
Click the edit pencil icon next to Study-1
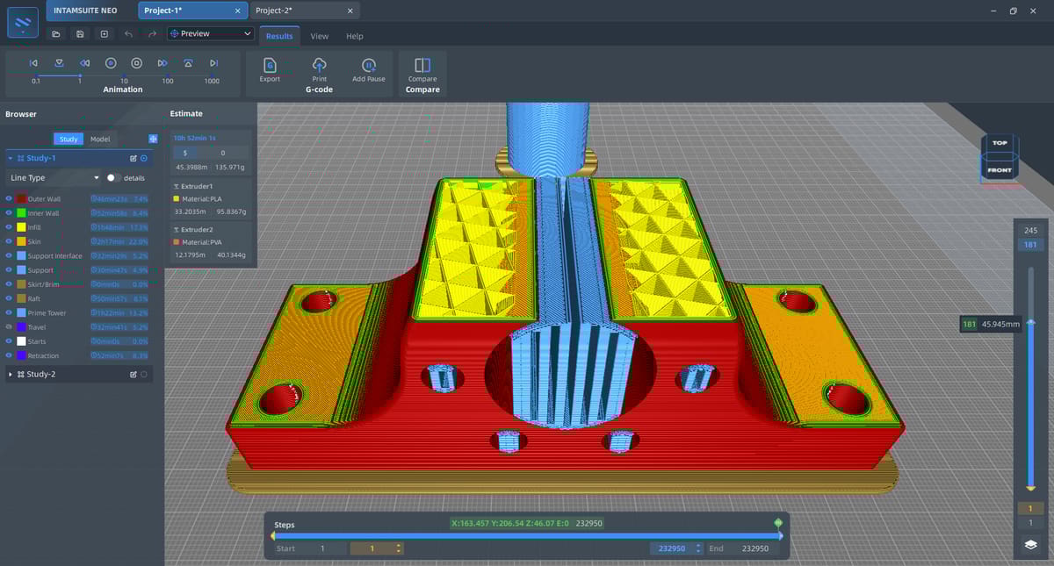[x=133, y=157]
